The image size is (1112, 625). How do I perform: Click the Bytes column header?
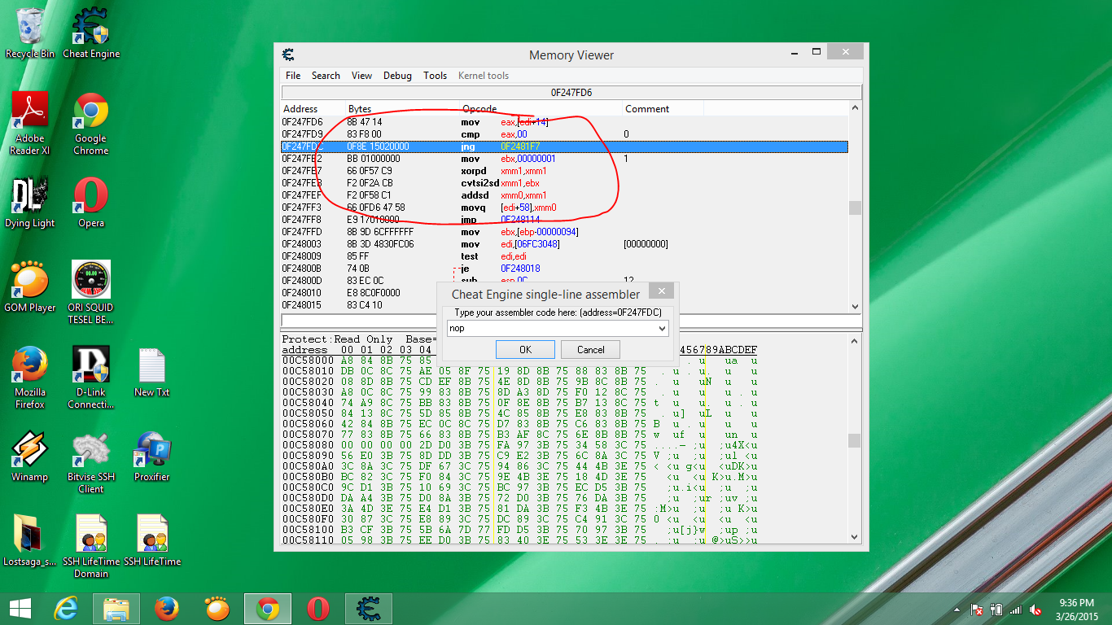pyautogui.click(x=403, y=109)
